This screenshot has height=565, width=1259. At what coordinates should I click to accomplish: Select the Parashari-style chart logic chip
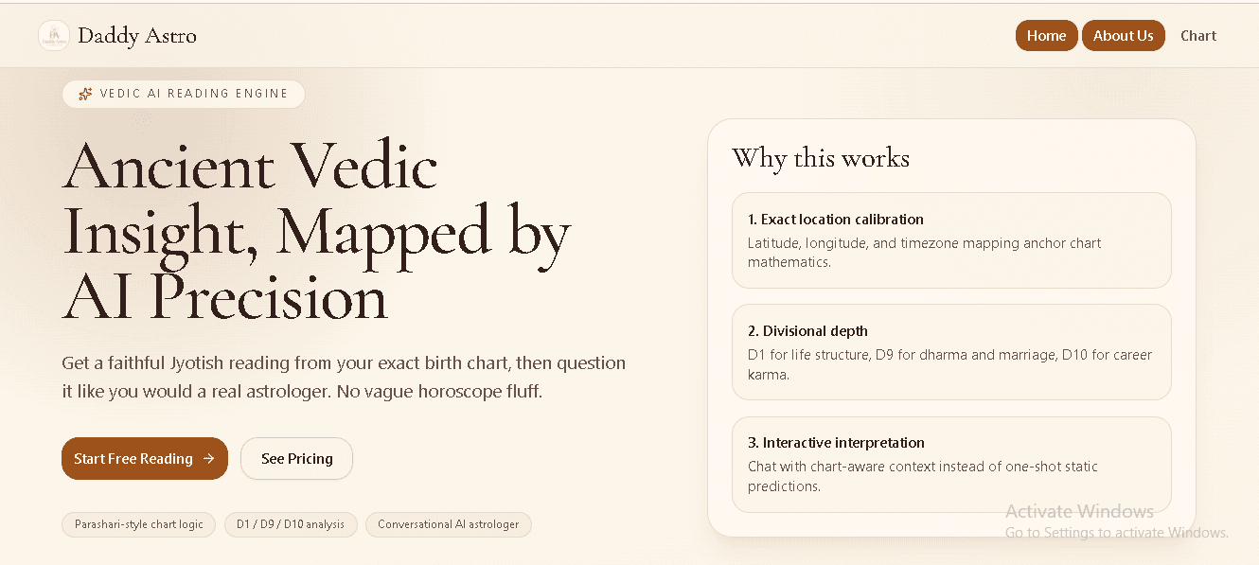[x=139, y=524]
